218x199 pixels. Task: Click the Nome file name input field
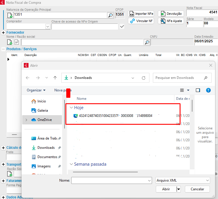[x=111, y=180]
